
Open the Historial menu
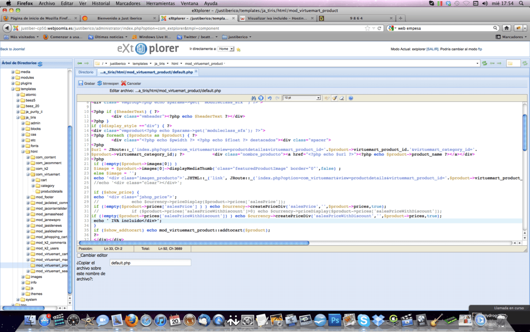[x=101, y=3]
